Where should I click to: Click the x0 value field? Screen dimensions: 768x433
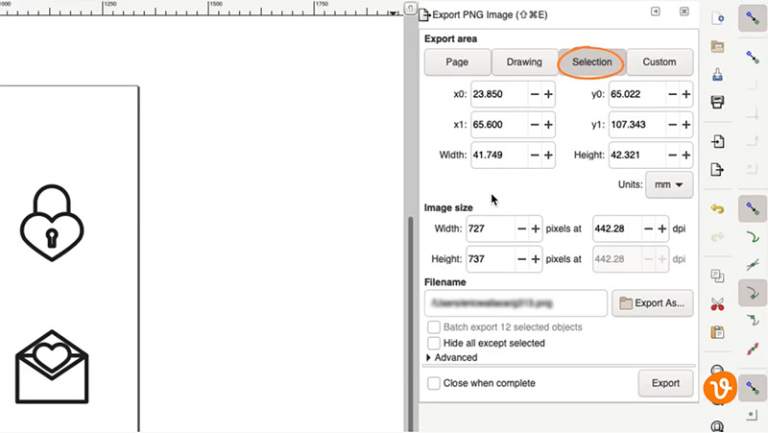(499, 94)
